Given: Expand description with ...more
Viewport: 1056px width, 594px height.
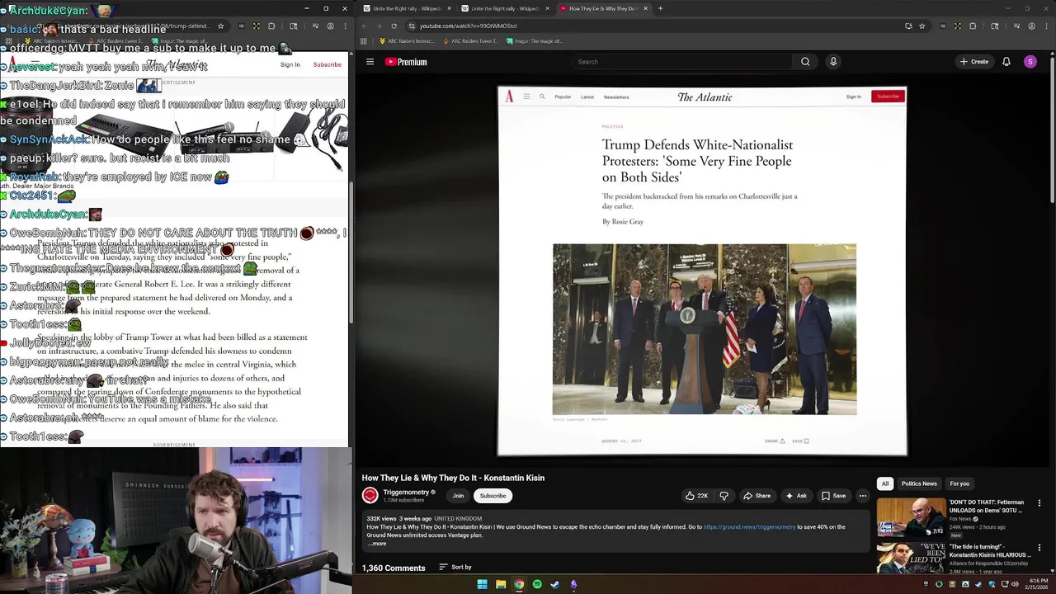Looking at the screenshot, I should coord(377,544).
